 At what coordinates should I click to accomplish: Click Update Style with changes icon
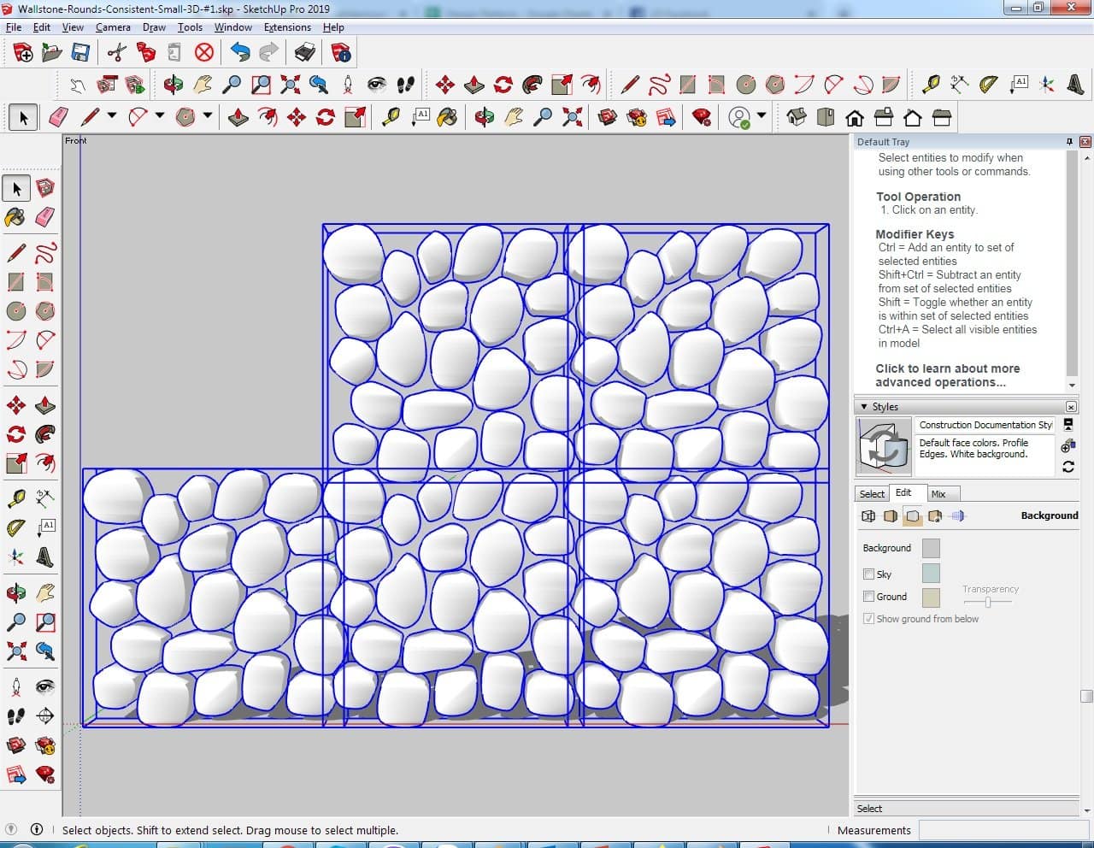point(1068,467)
